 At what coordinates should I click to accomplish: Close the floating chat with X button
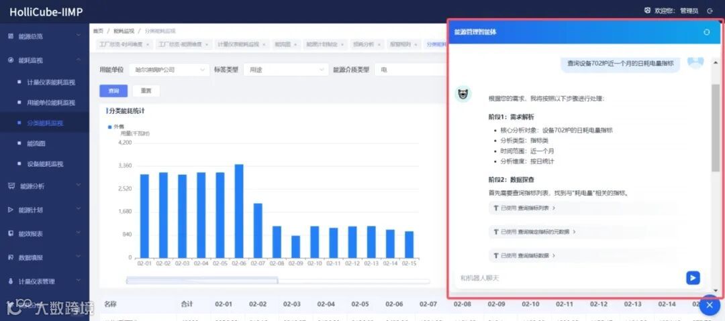[x=710, y=305]
